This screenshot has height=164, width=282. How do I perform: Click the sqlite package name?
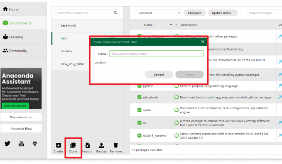pyautogui.click(x=147, y=110)
